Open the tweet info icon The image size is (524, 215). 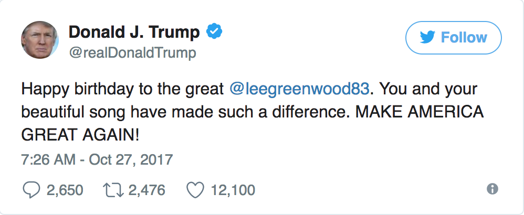[492, 189]
